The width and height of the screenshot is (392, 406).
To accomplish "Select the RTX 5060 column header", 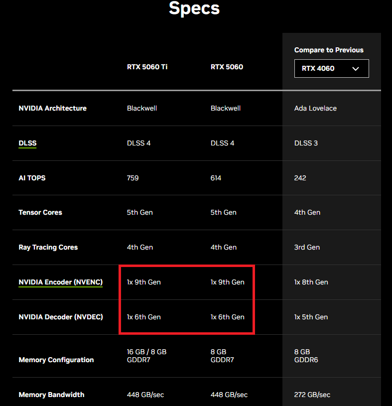I will click(x=227, y=67).
